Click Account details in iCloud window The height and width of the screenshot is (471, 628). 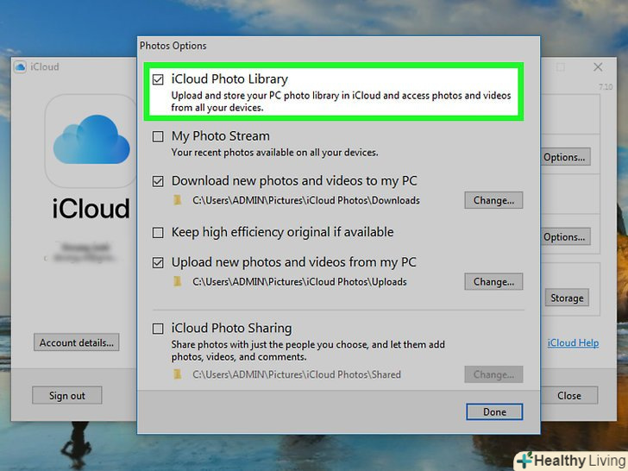tap(76, 342)
